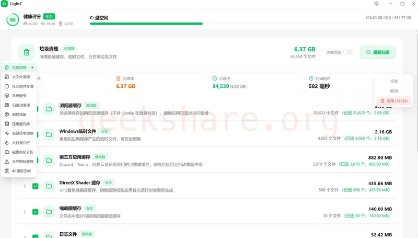The image size is (418, 238).
Task: Open 右键菜单清理 in the side menu
Action: [19, 133]
